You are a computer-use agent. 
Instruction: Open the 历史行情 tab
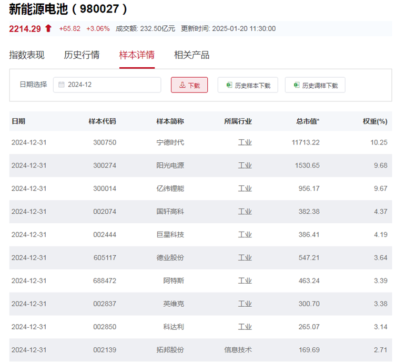(82, 55)
